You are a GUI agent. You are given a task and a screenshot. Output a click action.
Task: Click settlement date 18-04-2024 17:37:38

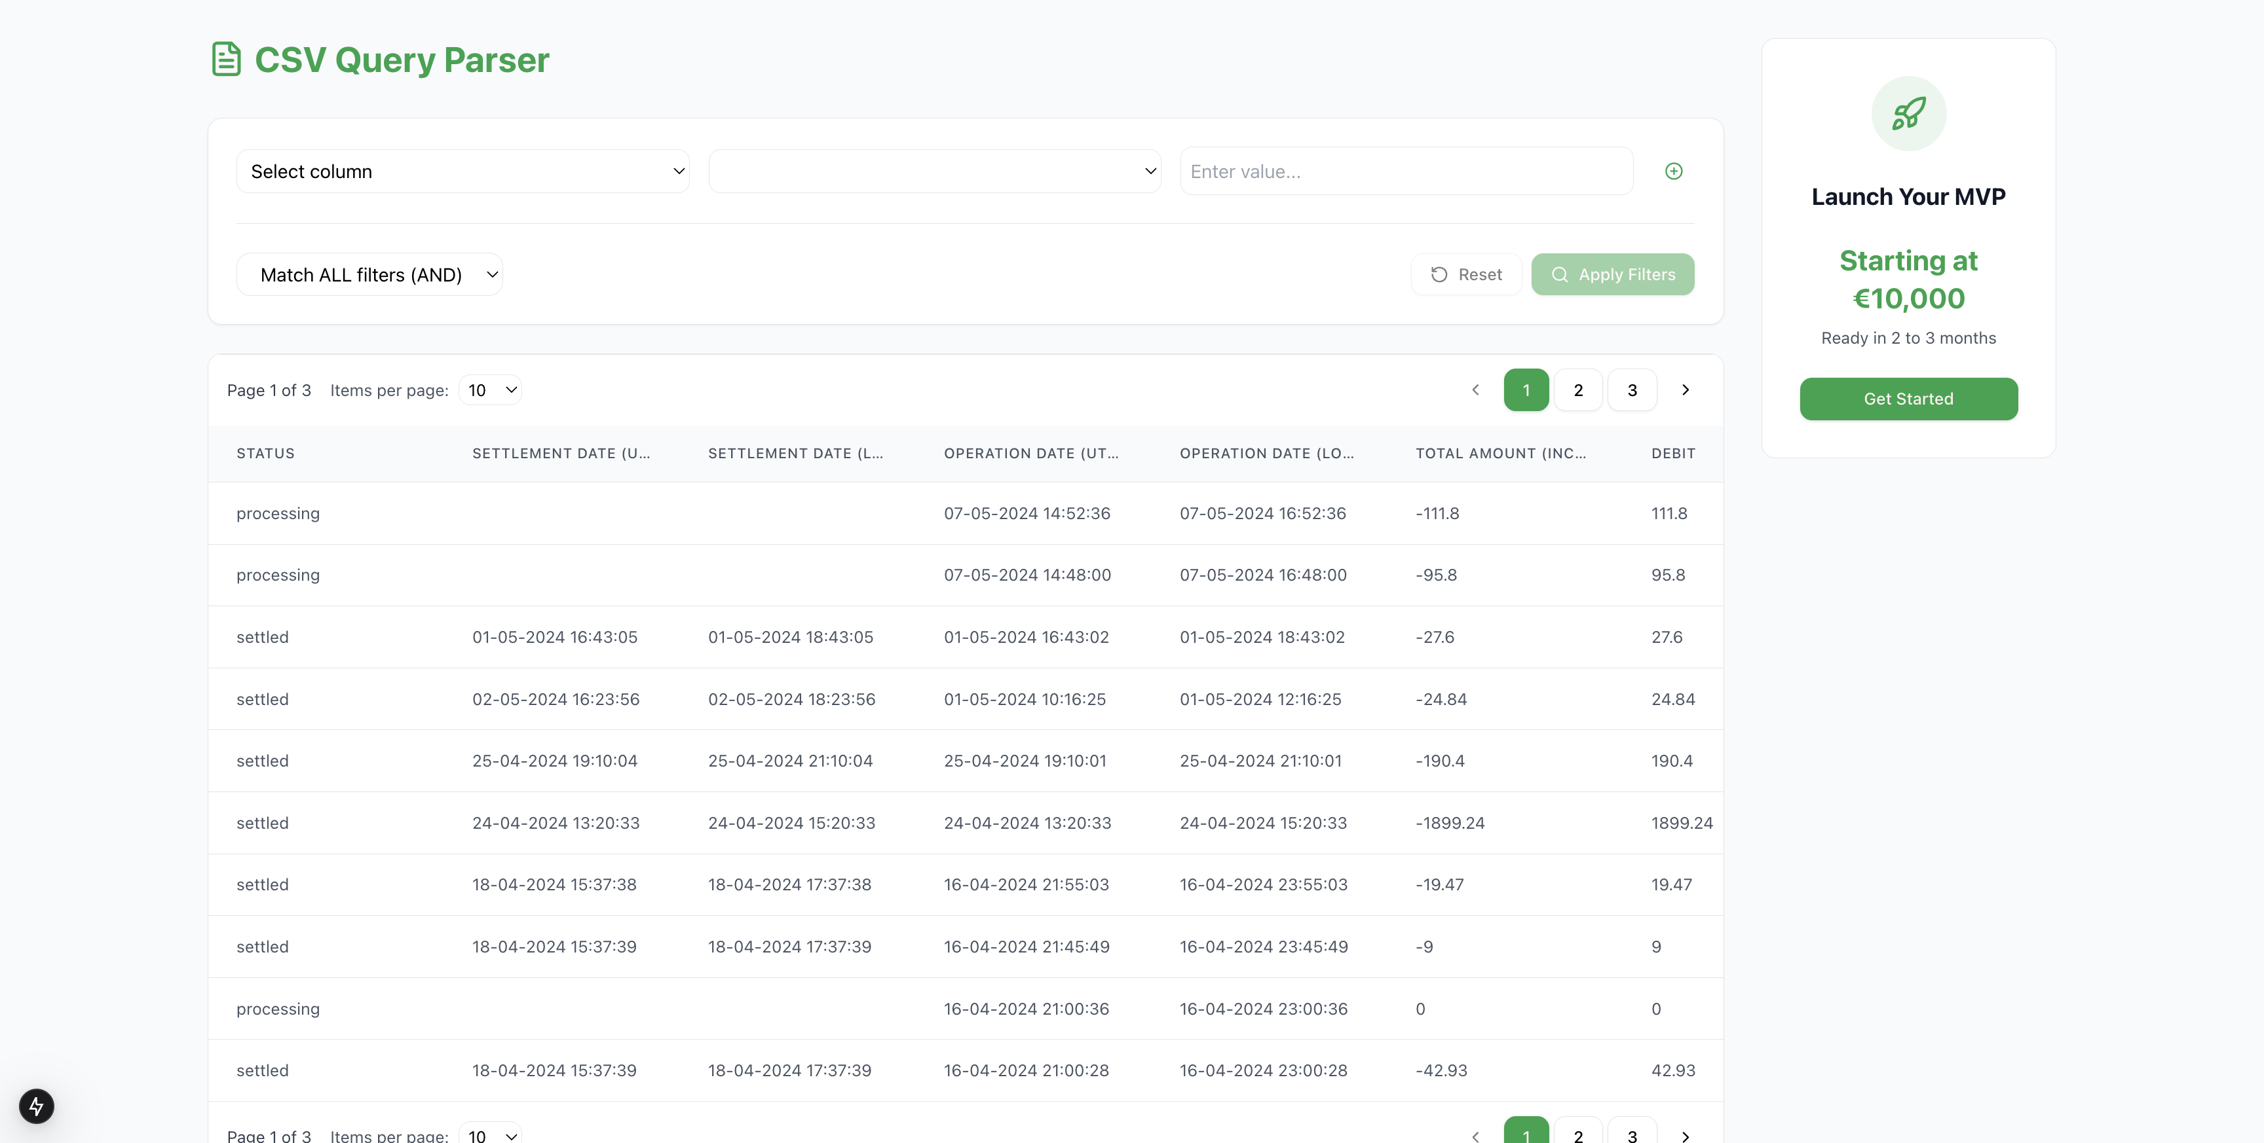789,884
